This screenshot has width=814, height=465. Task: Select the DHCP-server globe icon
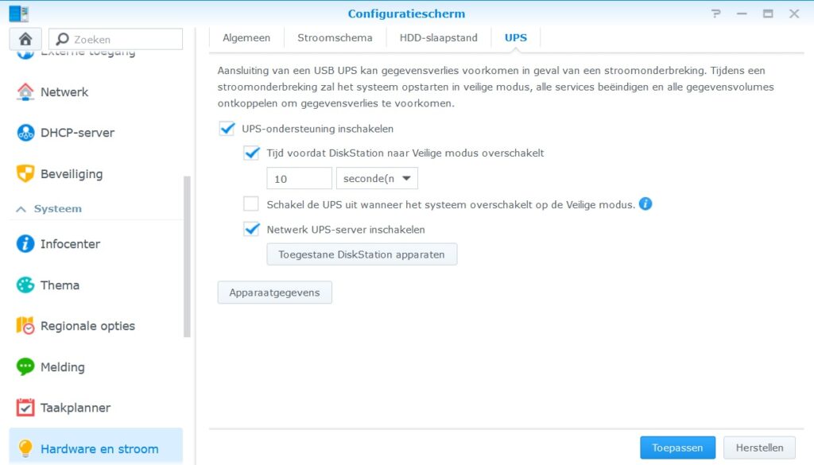pyautogui.click(x=25, y=133)
